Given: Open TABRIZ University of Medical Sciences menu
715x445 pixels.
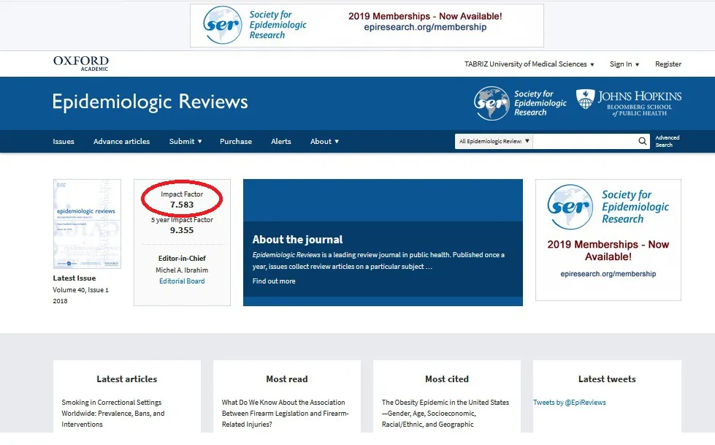Looking at the screenshot, I should pyautogui.click(x=529, y=64).
